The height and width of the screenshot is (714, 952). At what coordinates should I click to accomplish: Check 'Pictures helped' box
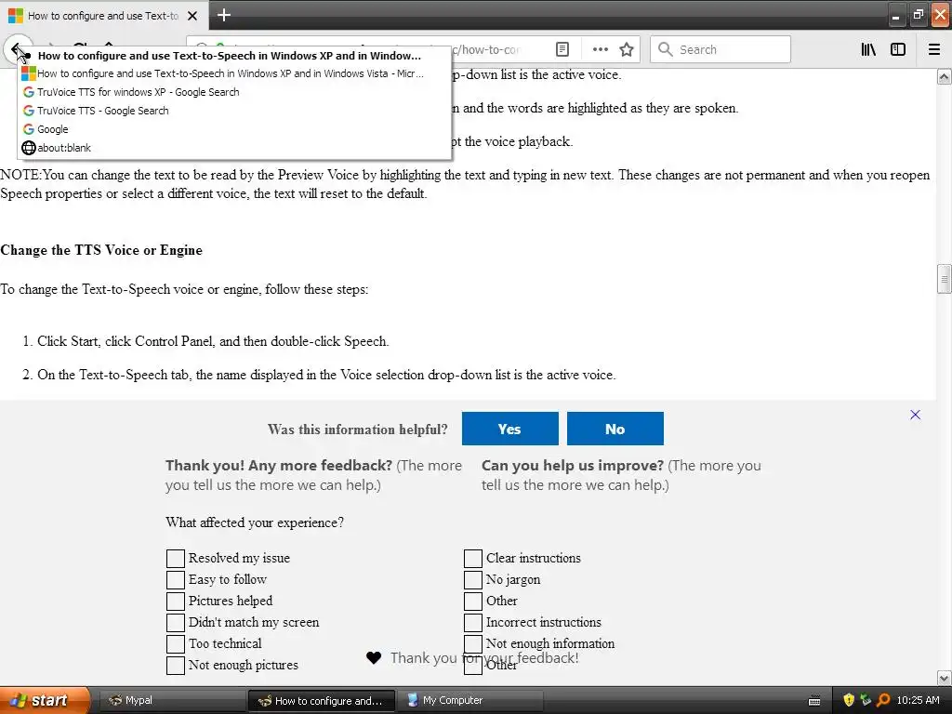pos(176,601)
